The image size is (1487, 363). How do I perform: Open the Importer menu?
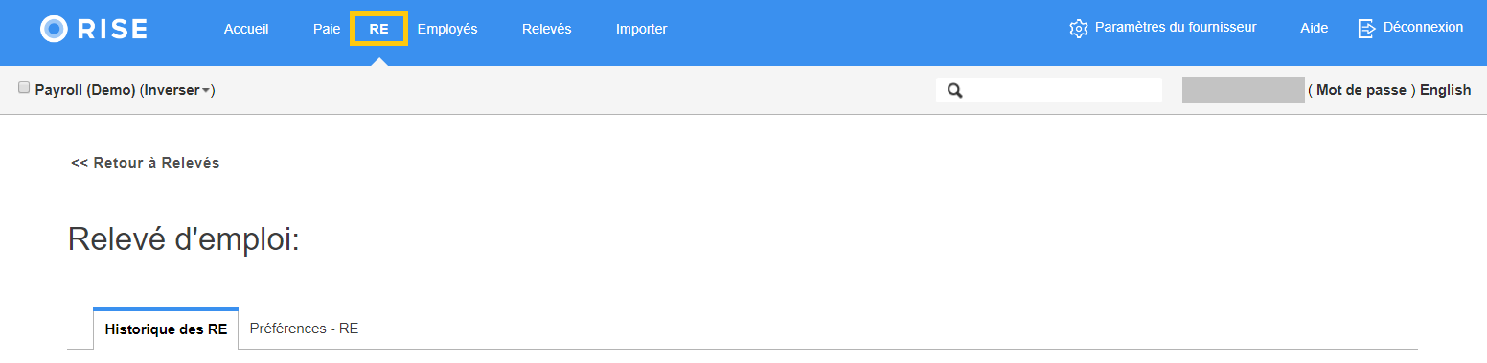pos(642,29)
